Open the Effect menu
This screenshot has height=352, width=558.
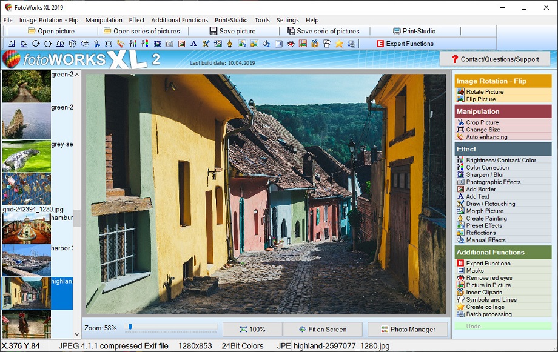pos(136,20)
